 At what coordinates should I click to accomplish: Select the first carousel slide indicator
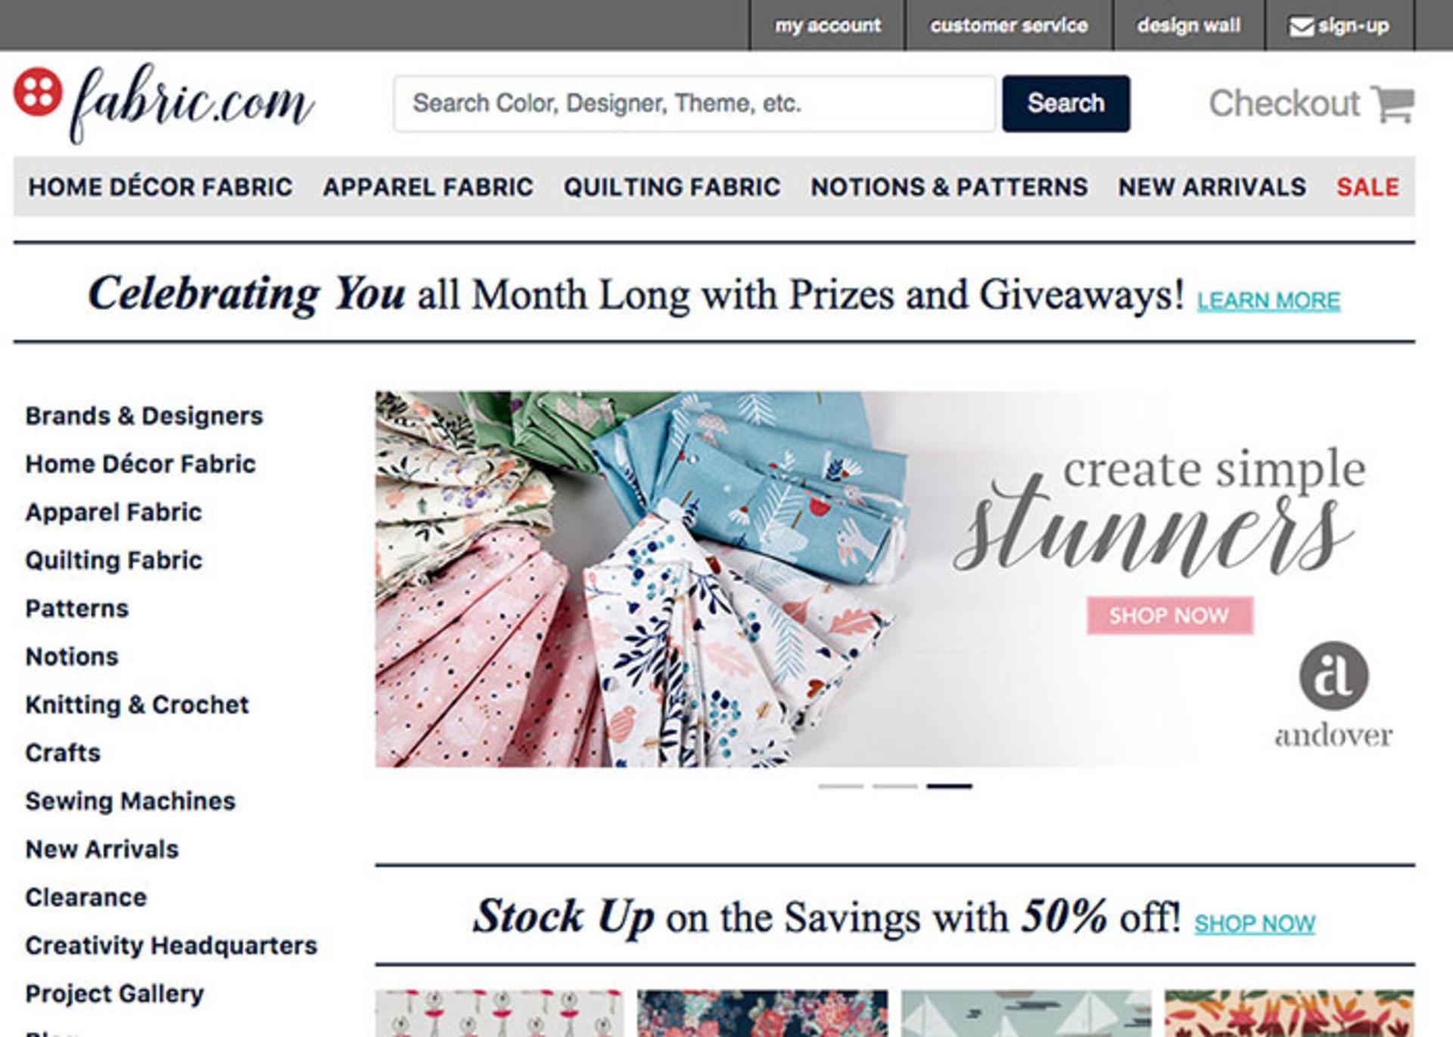point(840,787)
